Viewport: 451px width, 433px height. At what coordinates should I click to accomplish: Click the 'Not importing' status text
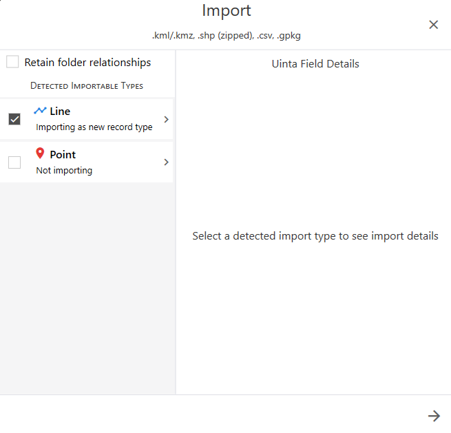pyautogui.click(x=64, y=171)
